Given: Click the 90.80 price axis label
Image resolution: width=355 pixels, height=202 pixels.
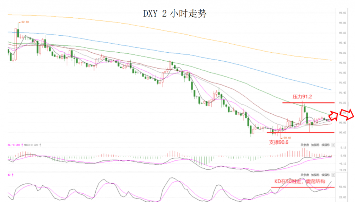Looking at the screenshot, I should tap(342, 123).
